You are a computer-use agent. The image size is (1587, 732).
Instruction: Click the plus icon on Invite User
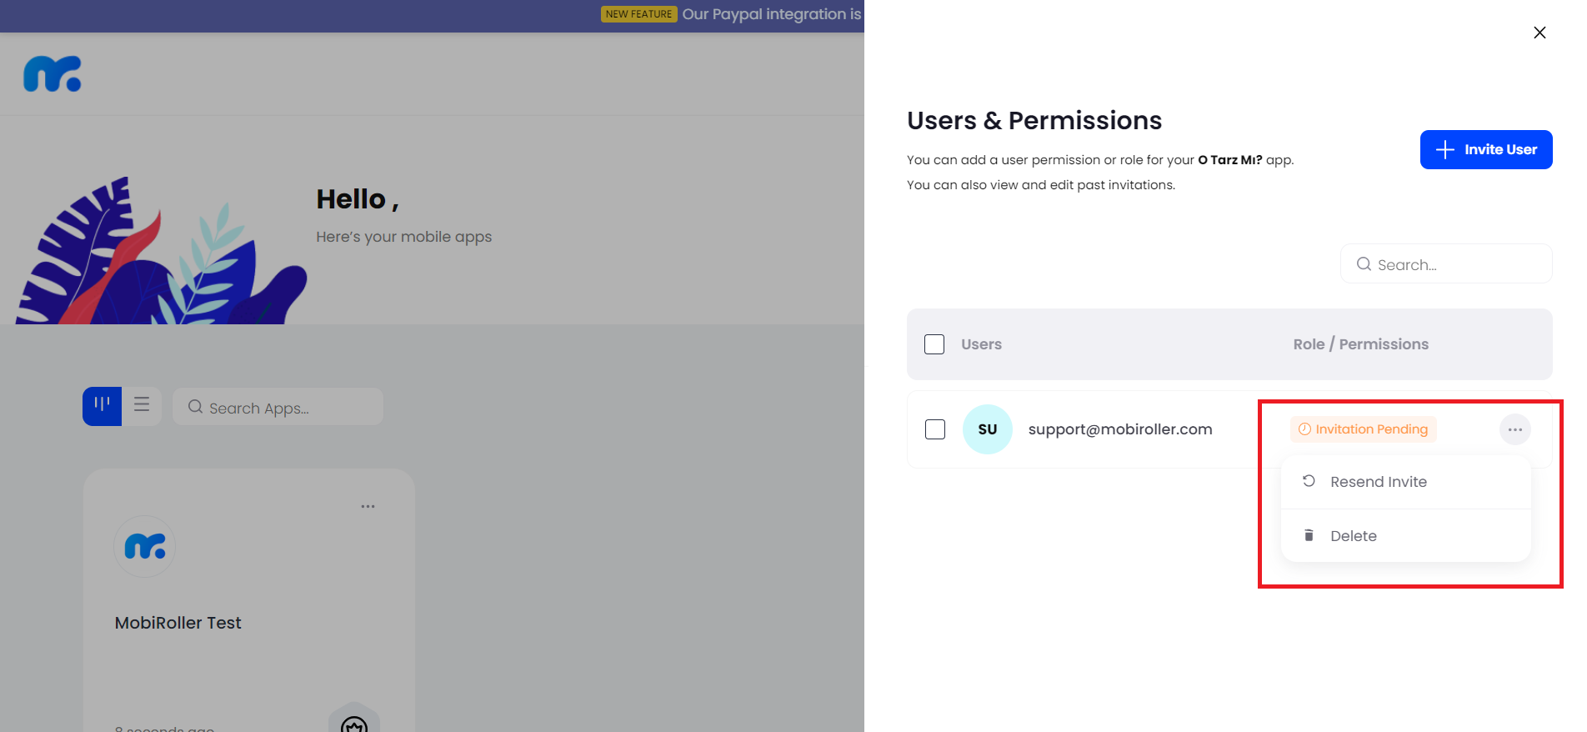coord(1445,149)
